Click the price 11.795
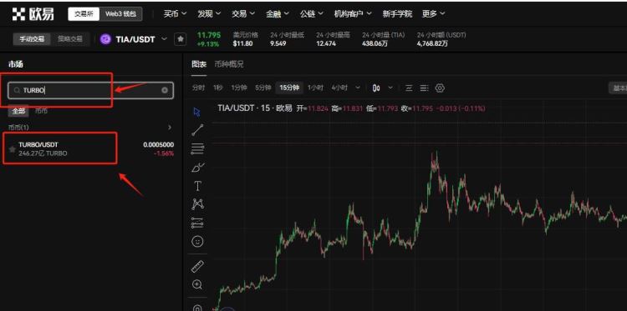The height and width of the screenshot is (311, 627). point(209,35)
